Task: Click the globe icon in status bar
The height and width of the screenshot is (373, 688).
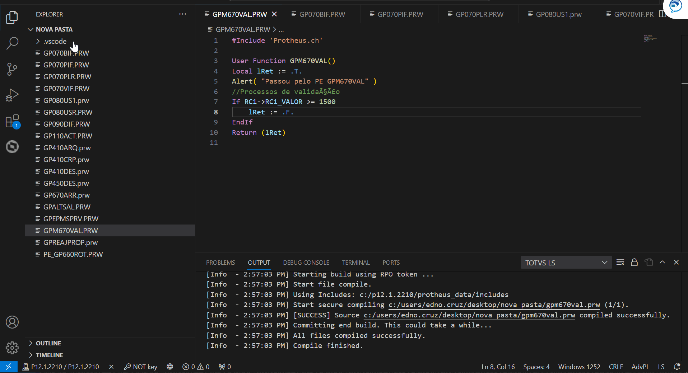Action: pyautogui.click(x=170, y=367)
